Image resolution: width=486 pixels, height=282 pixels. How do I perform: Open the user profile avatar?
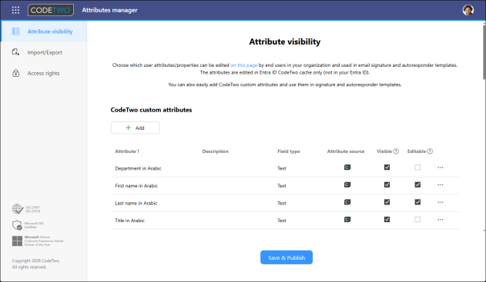click(468, 10)
